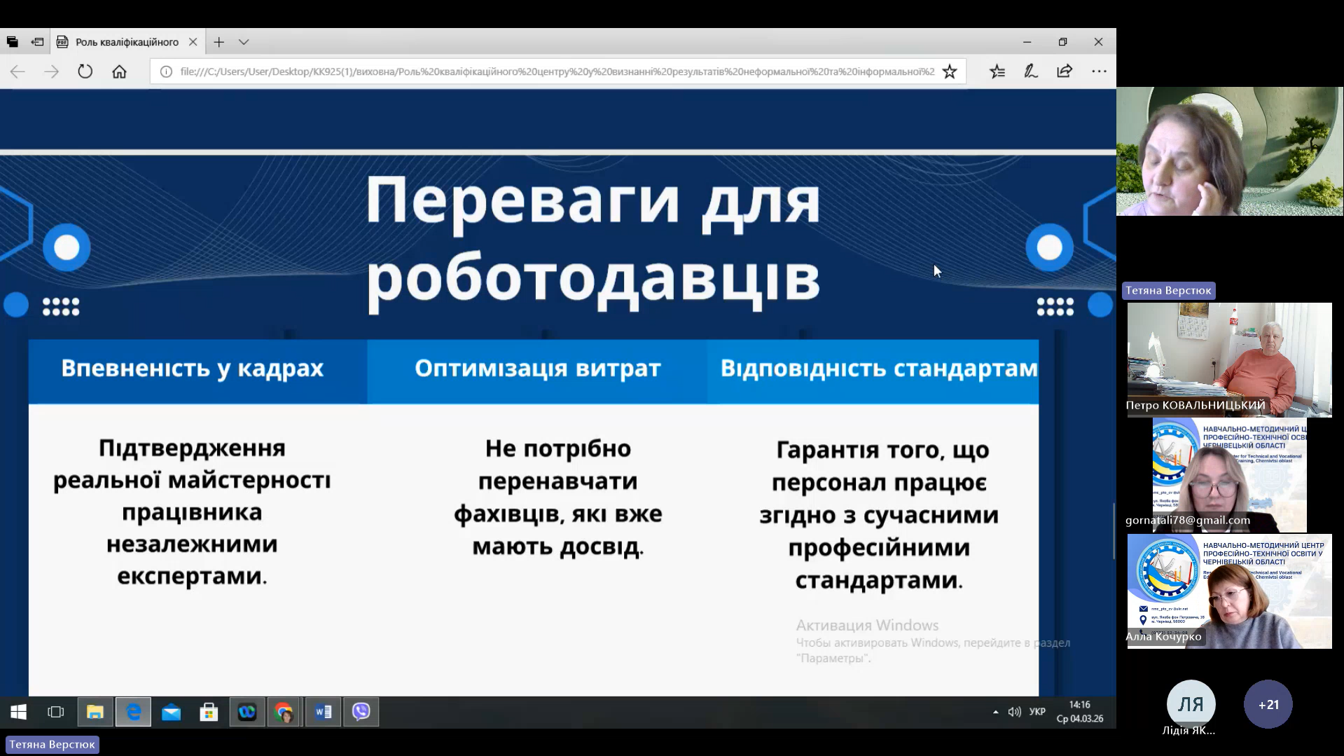Refresh the page in Edge browser

click(85, 71)
